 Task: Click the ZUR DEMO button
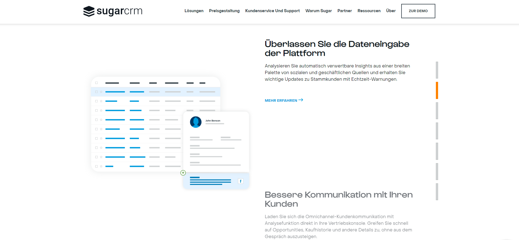tap(418, 11)
